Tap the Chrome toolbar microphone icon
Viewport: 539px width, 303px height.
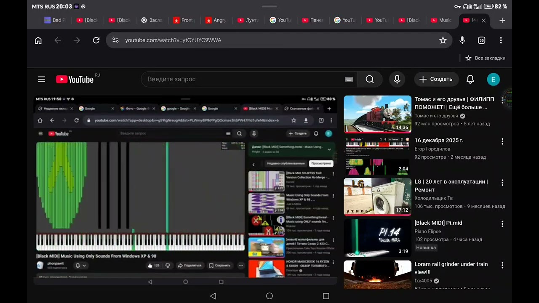click(462, 40)
